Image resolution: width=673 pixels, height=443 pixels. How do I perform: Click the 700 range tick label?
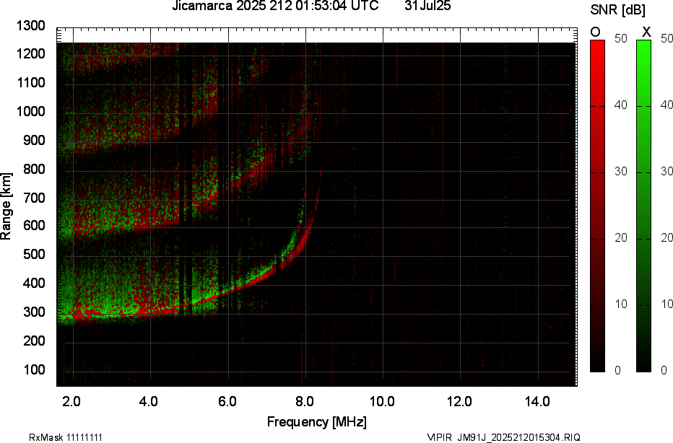(34, 198)
